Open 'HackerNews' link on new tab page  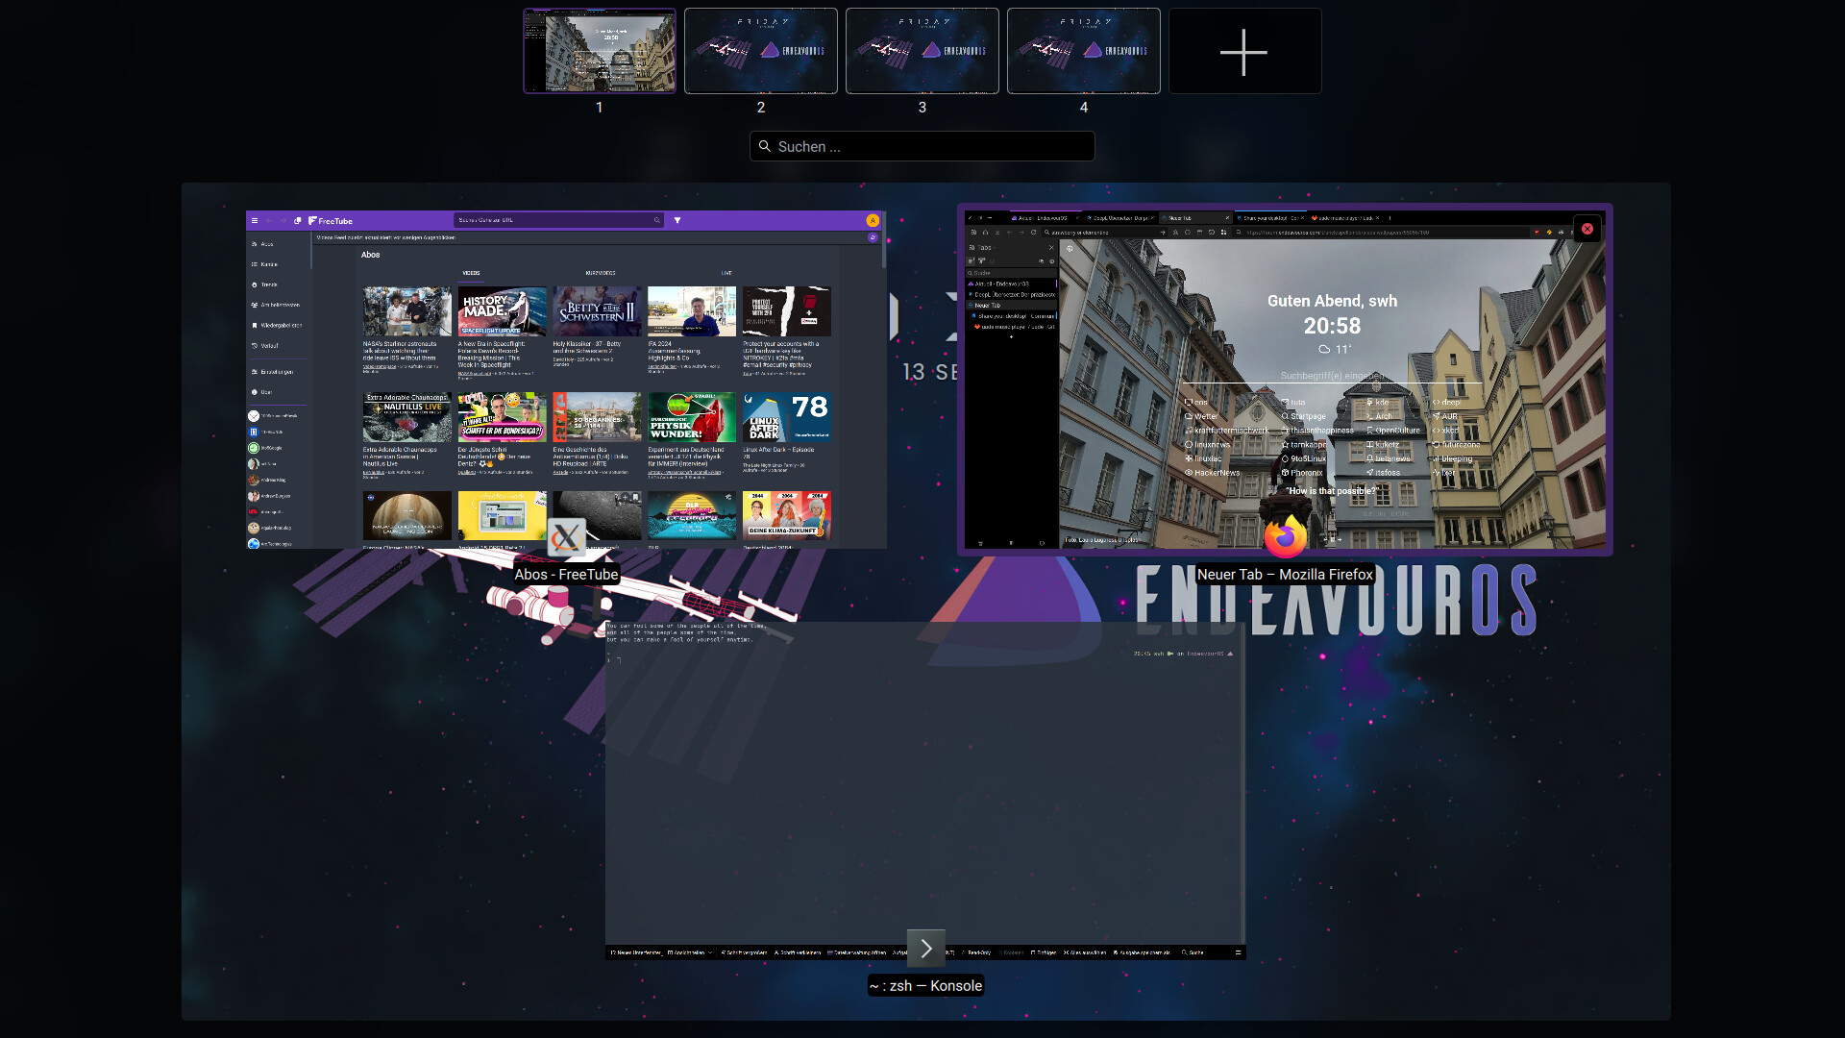pyautogui.click(x=1213, y=473)
